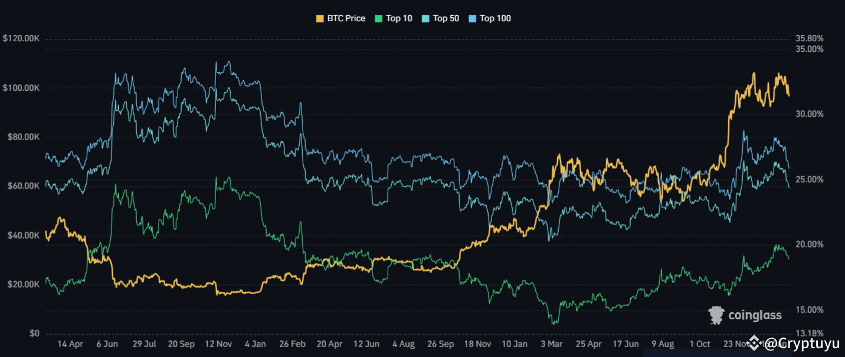Toggle the Top 10 series legend label
845x357 pixels.
399,18
